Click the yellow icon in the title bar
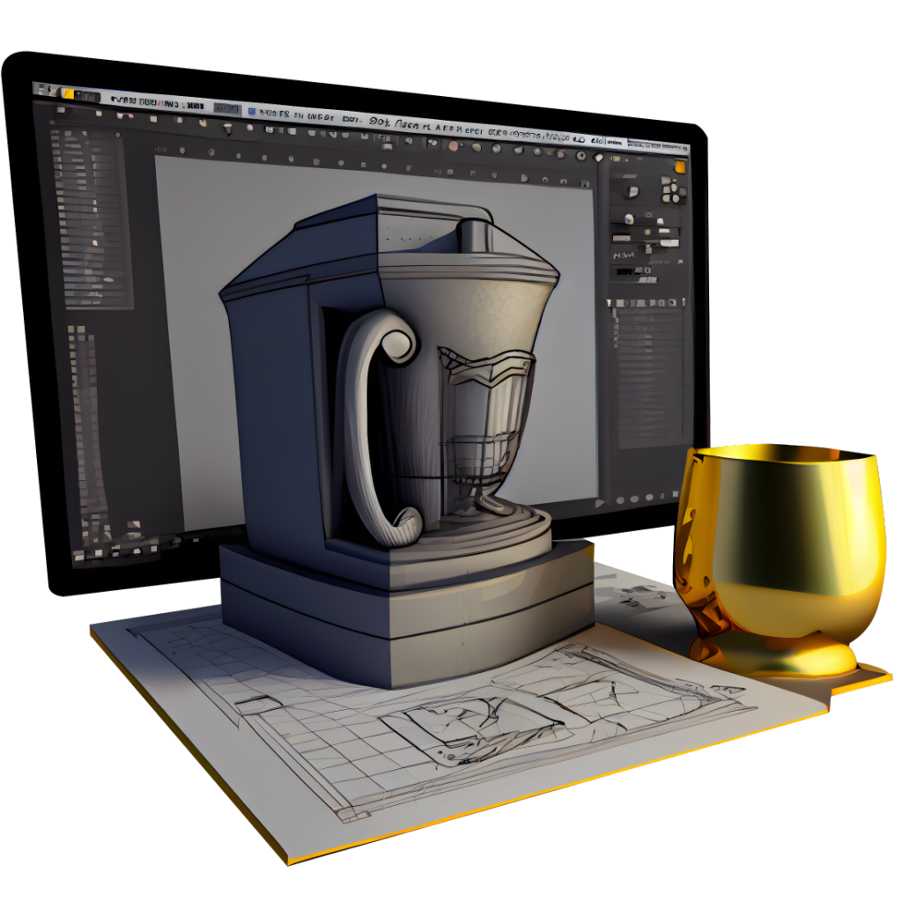The width and height of the screenshot is (902, 902). (68, 94)
